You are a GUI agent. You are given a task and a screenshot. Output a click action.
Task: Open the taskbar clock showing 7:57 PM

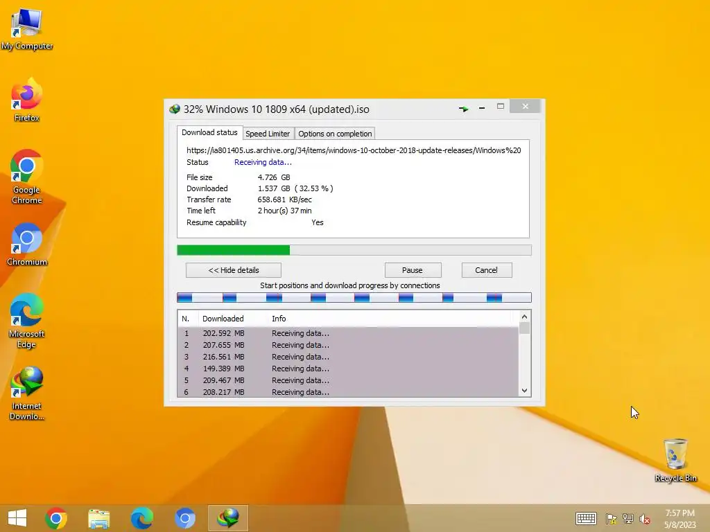pos(679,519)
